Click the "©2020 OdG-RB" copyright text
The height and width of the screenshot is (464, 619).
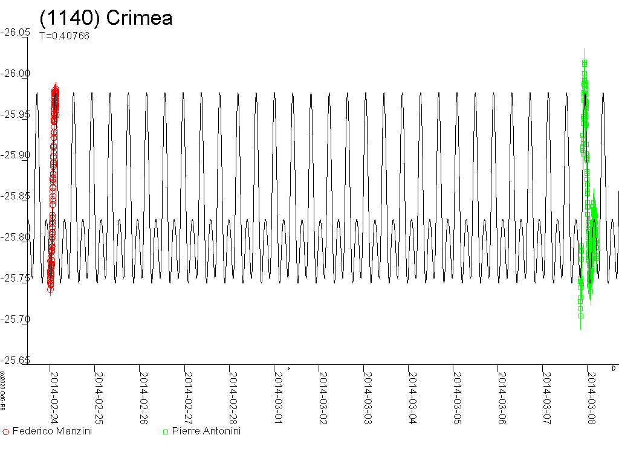pos(2,391)
